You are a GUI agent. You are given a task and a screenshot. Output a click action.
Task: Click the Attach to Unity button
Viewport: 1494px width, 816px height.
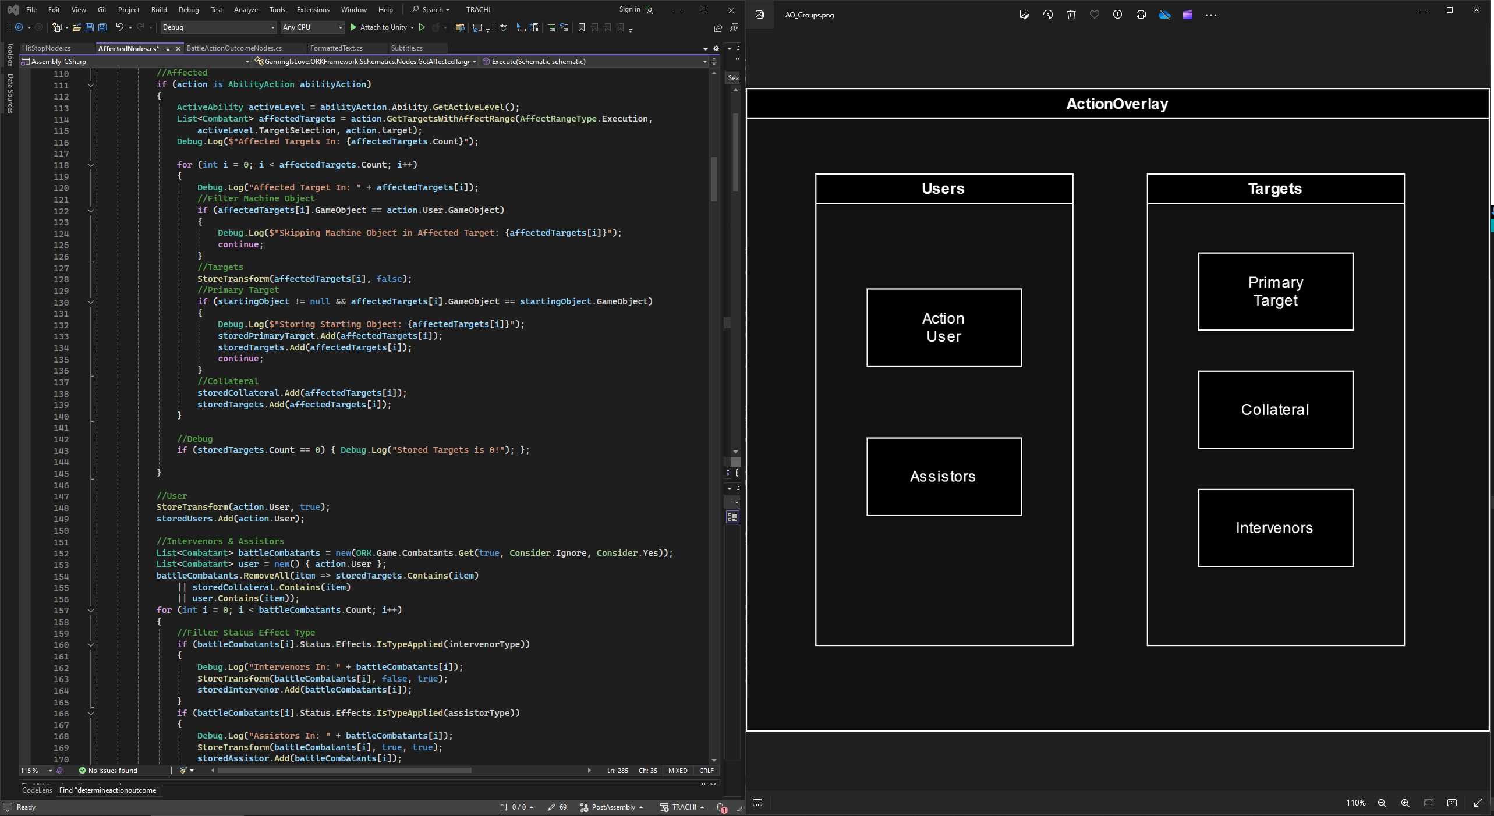[x=378, y=27]
